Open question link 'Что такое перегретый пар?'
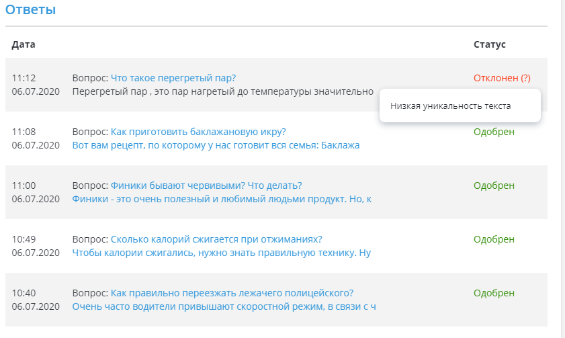Viewport: 565px width, 338px height. (x=173, y=78)
